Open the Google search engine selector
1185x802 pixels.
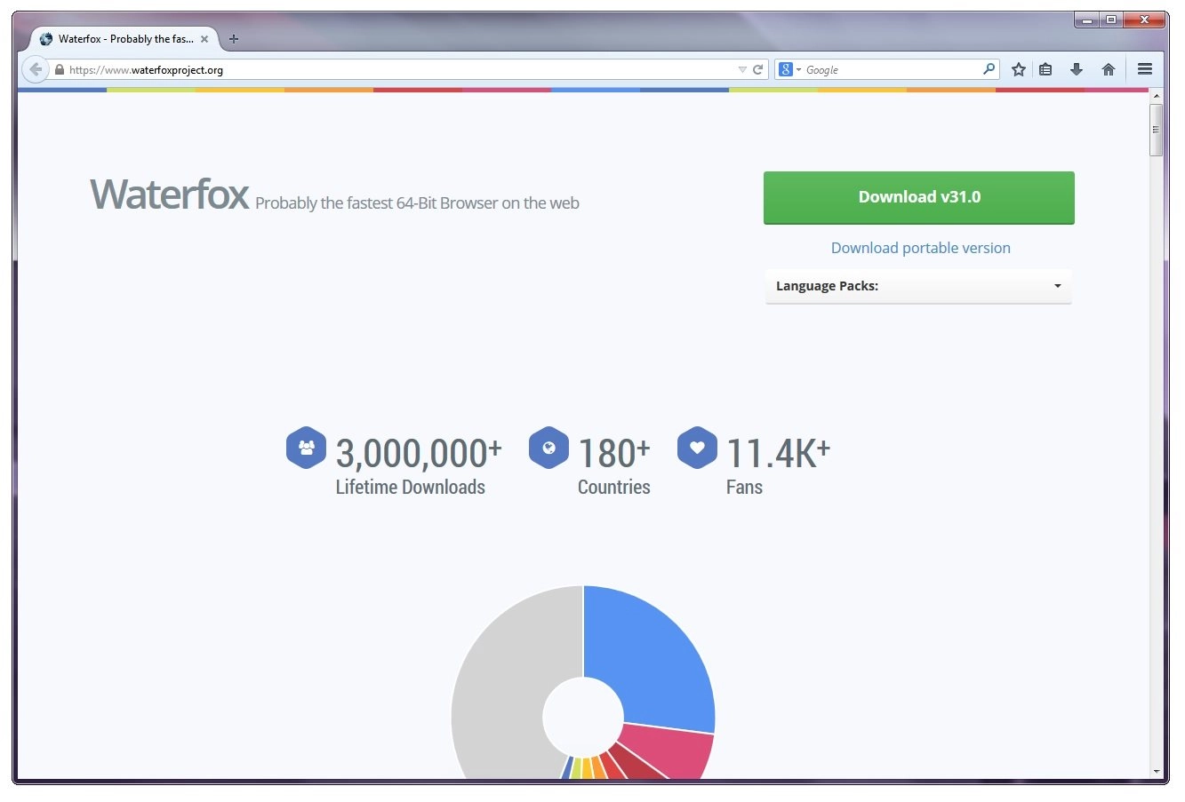coord(789,69)
